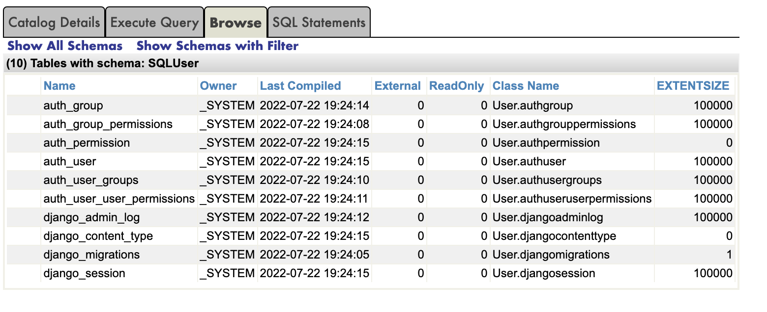Choose the auth_user table entry
The height and width of the screenshot is (312, 767).
(70, 162)
